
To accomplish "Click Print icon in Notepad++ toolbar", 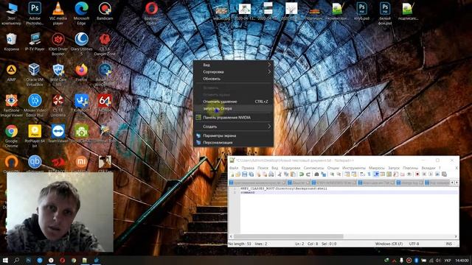I will 271,174.
